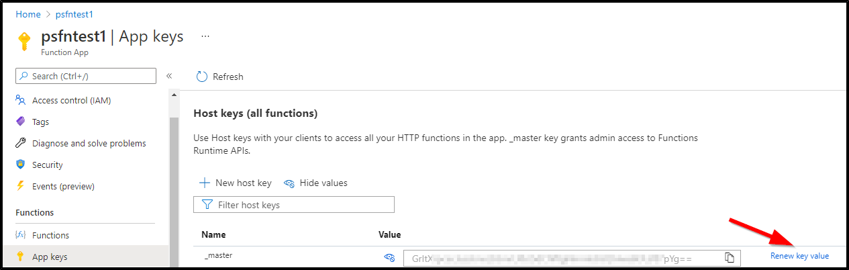The height and width of the screenshot is (270, 849).
Task: Open Events (preview) lightning item
Action: tap(63, 187)
